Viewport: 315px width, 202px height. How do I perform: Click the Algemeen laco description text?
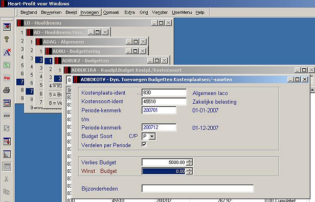point(210,93)
